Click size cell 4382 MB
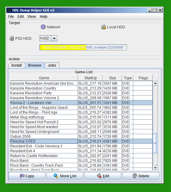Viewport: 171px width, 192px height. (x=112, y=112)
